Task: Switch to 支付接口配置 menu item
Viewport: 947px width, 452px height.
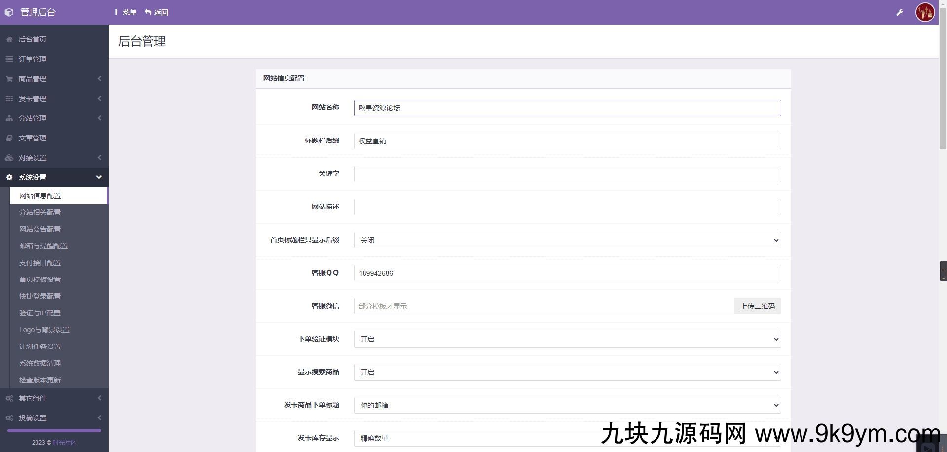Action: coord(40,263)
